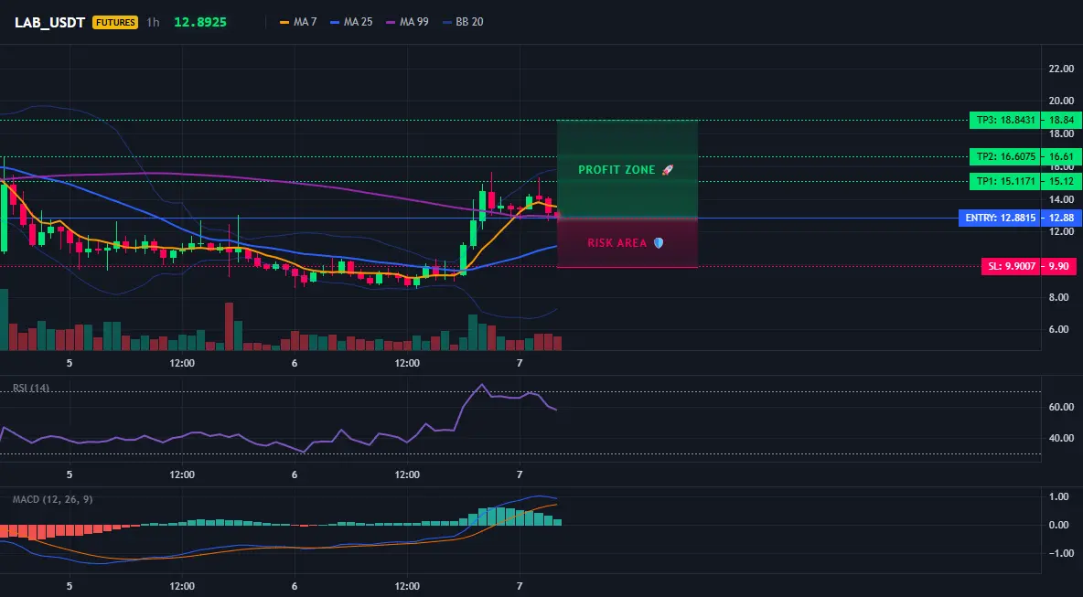Toggle the MA 99 legend item

click(x=408, y=22)
